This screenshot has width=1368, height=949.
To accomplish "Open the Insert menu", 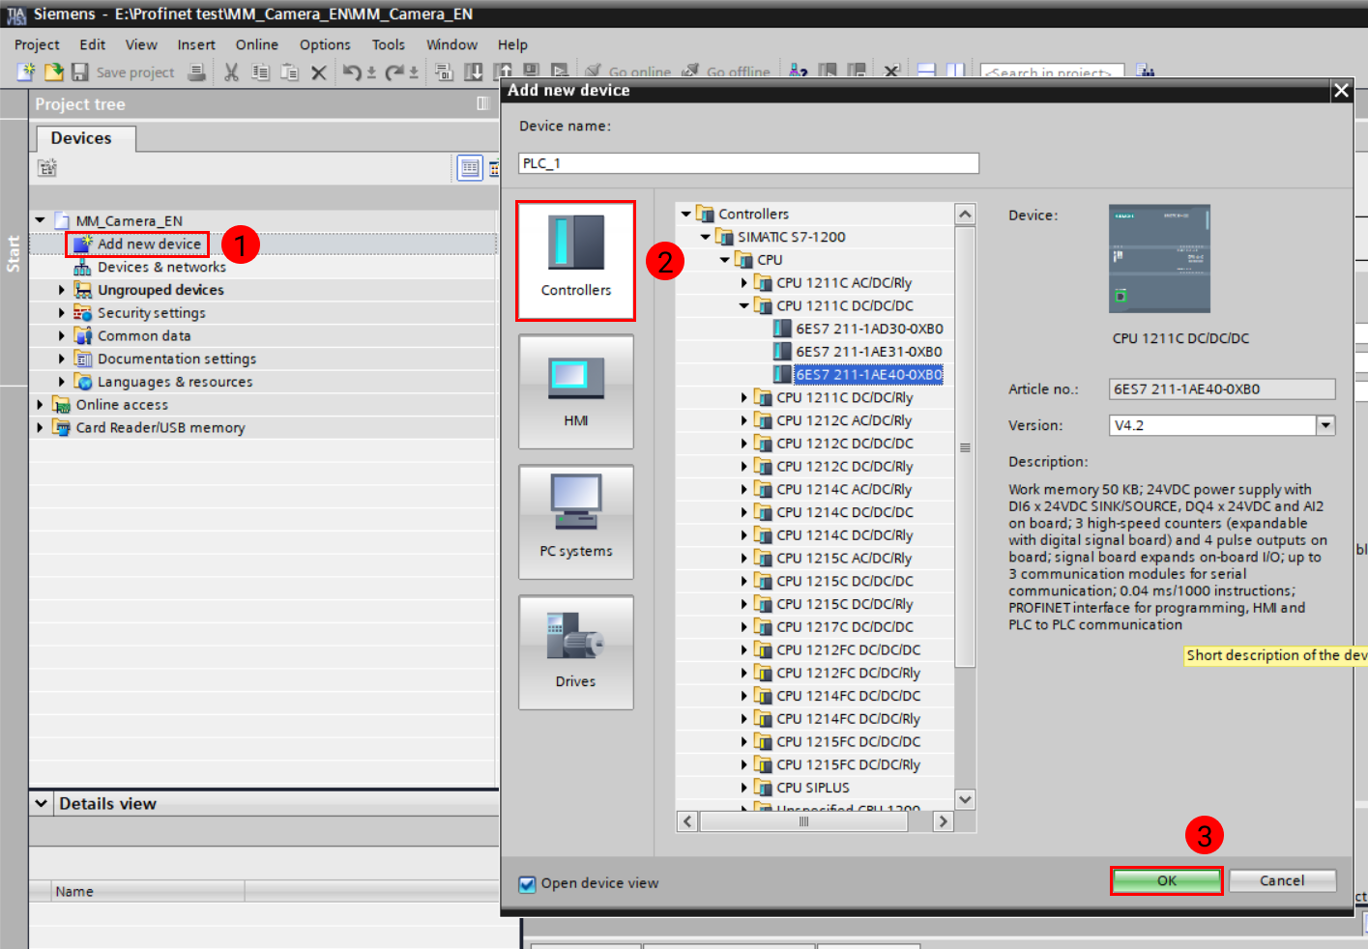I will click(x=196, y=44).
